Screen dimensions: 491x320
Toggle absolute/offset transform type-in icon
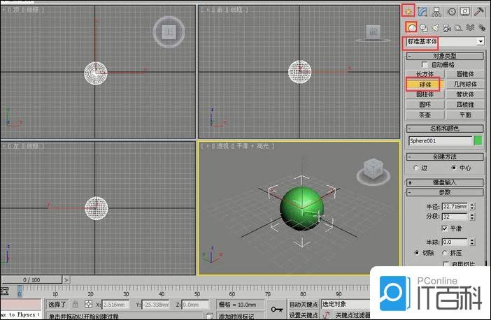coord(89,304)
